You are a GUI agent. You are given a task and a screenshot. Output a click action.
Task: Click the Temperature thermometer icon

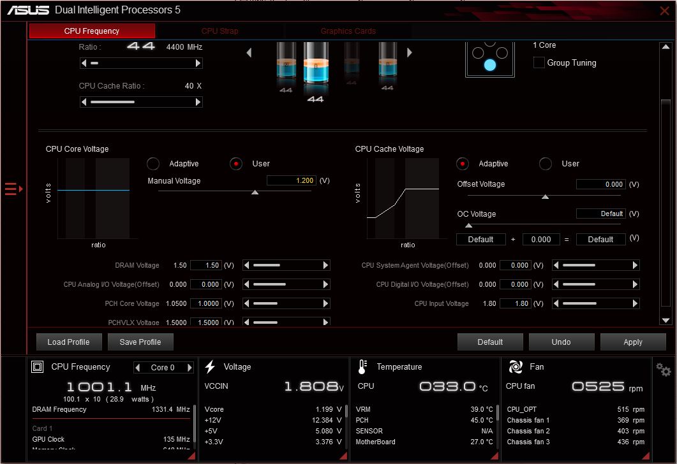[x=362, y=367]
